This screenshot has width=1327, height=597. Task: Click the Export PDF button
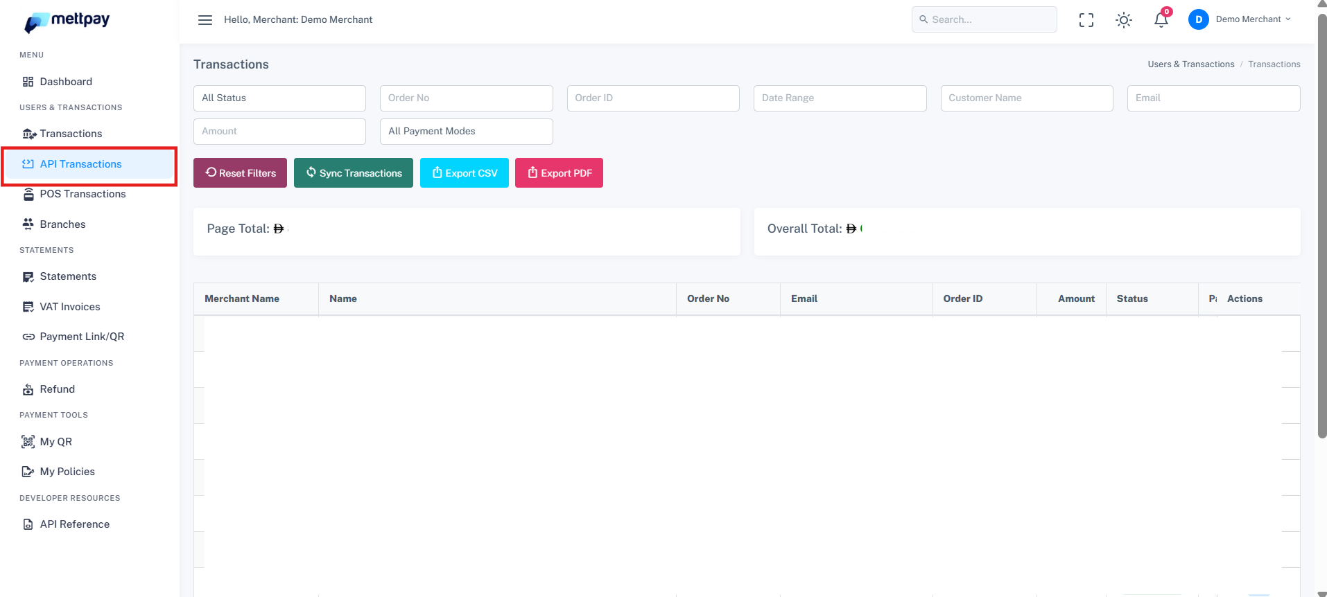click(560, 173)
